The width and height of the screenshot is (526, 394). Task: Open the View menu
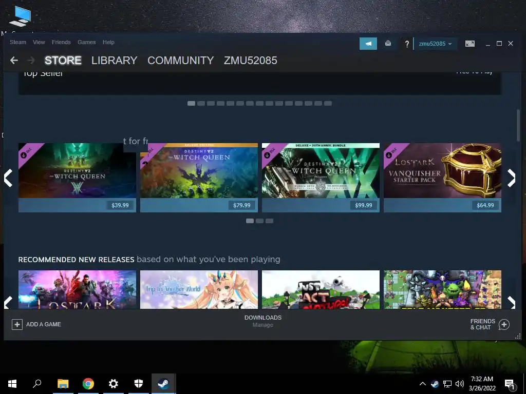(39, 42)
